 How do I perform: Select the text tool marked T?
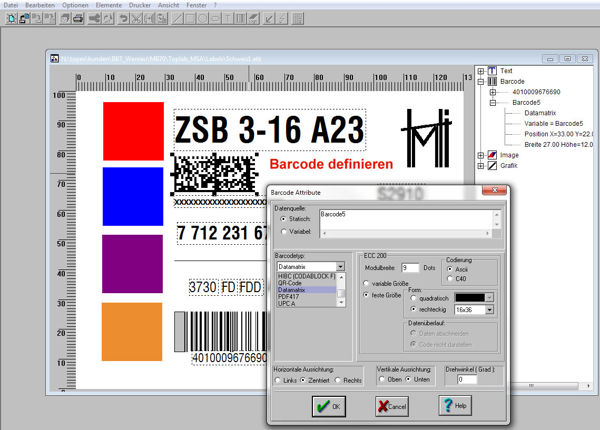point(228,18)
